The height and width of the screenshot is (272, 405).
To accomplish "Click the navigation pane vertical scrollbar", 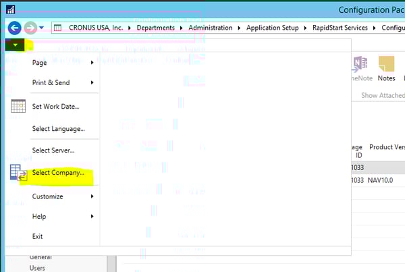I will click(x=111, y=264).
